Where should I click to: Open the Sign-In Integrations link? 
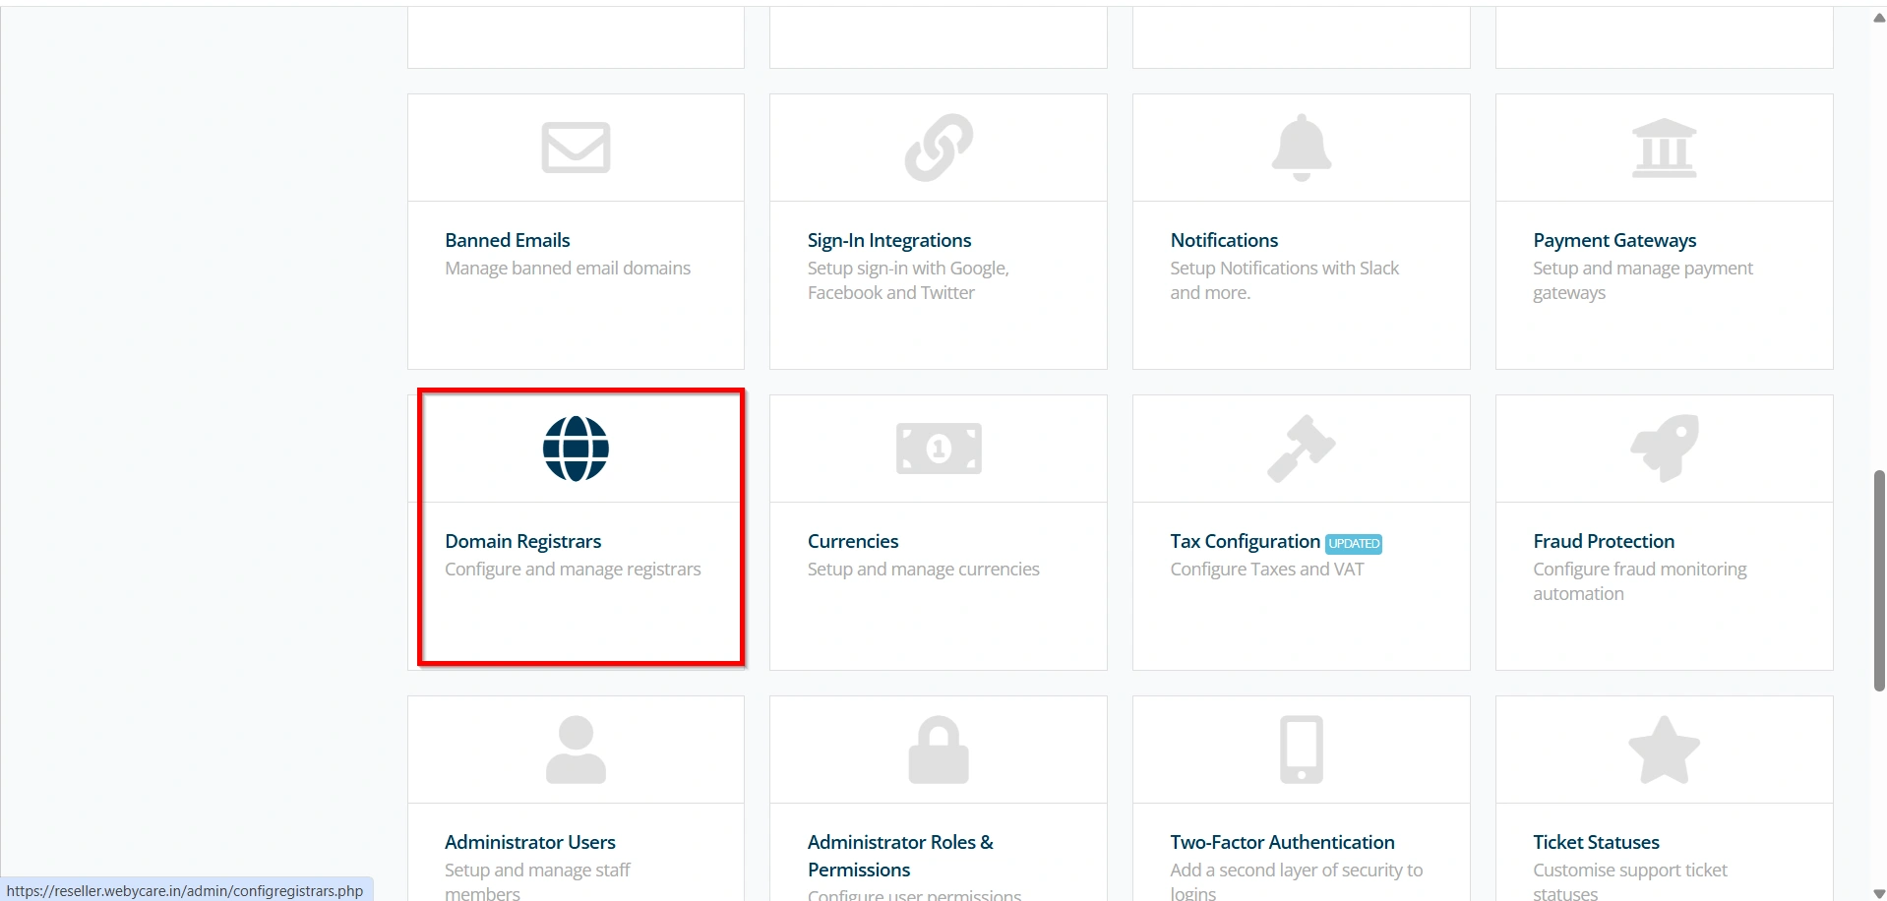(x=888, y=240)
